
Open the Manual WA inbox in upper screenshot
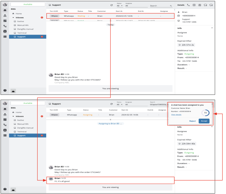23,25
